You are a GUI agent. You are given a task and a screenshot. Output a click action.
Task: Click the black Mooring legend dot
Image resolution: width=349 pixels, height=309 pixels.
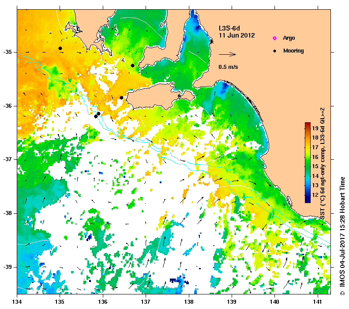275,51
